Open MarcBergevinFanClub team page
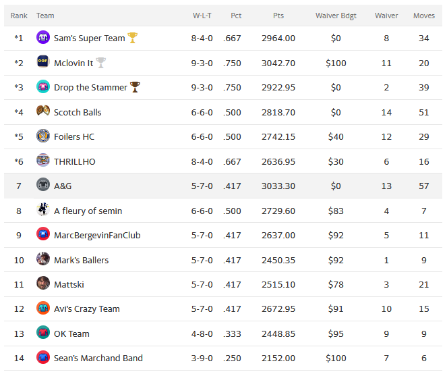Screen dimensions: 447x374 97,236
